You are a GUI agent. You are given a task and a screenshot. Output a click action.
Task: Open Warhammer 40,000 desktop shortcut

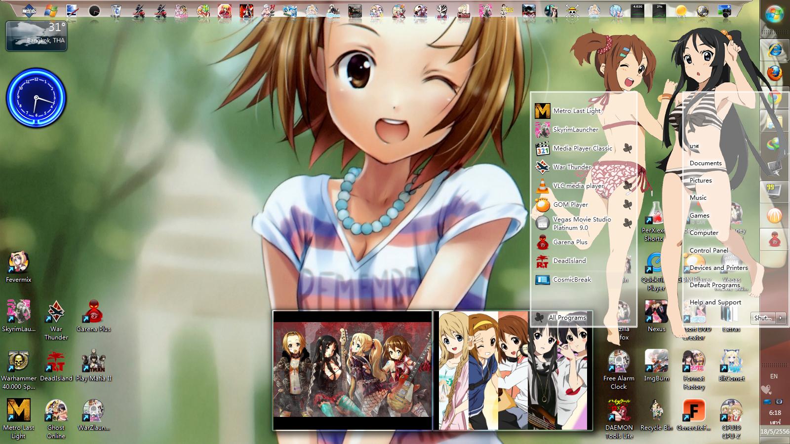tap(19, 370)
